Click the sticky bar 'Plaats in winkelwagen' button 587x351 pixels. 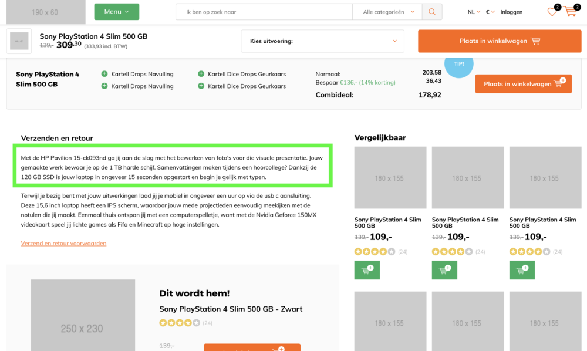point(500,41)
